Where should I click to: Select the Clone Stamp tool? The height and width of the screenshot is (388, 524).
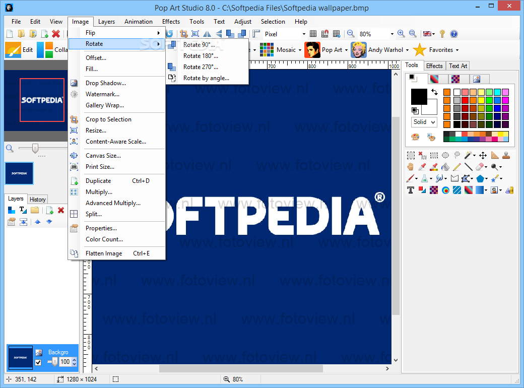(506, 155)
